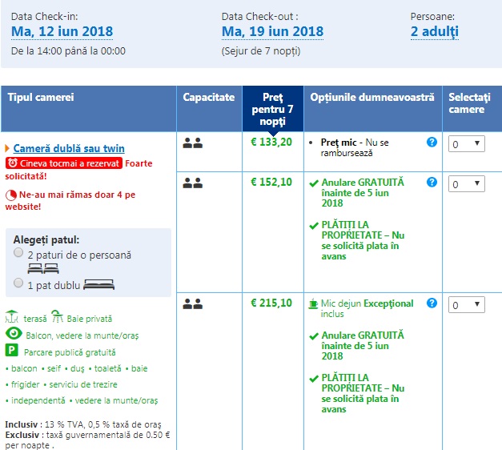Click help icon beside the €133,20 option
The height and width of the screenshot is (450, 502).
pyautogui.click(x=432, y=143)
